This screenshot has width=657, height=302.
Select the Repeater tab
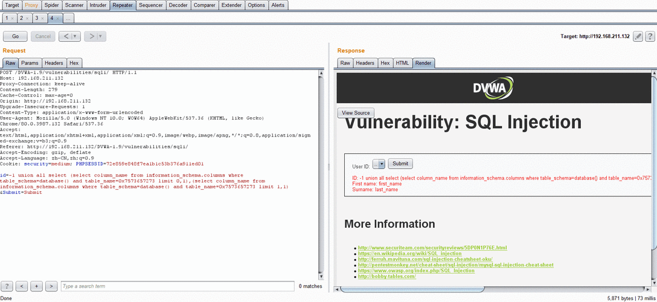pos(123,5)
